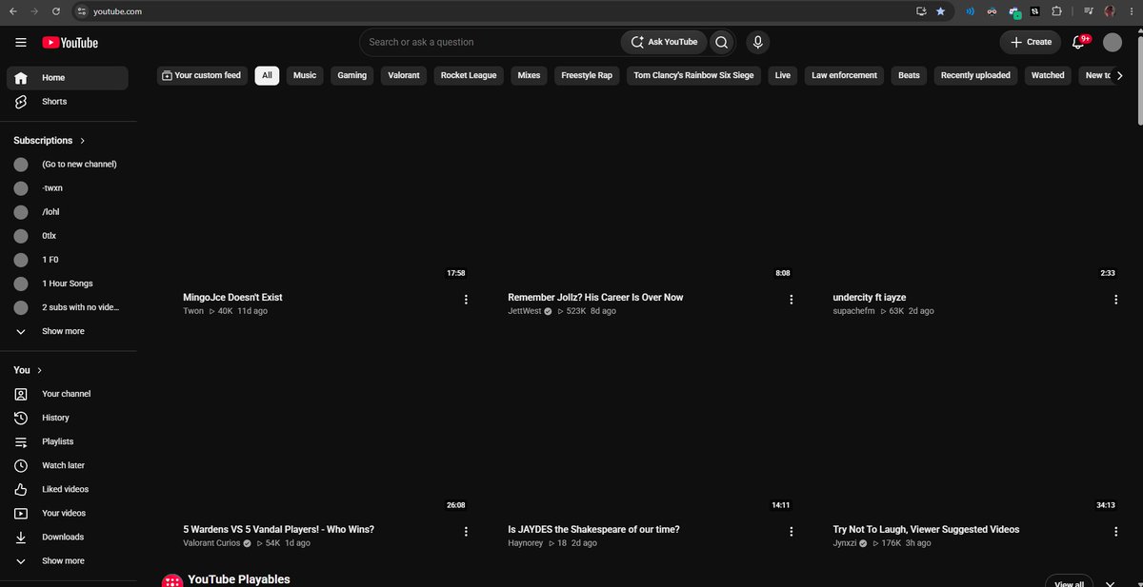Open options for undercity ft iayze video
This screenshot has height=587, width=1143.
[1115, 300]
